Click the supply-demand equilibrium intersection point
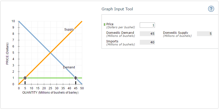 (x=50, y=53)
